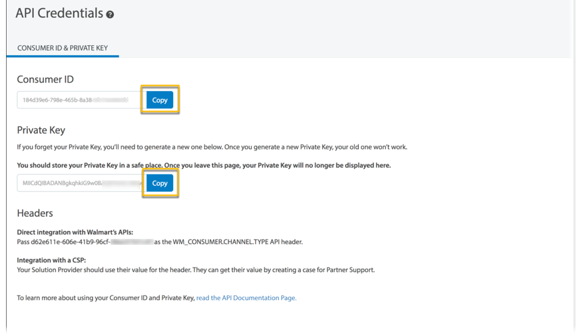Click the 'Direct integration with Walmart's APIs' label

pyautogui.click(x=75, y=232)
